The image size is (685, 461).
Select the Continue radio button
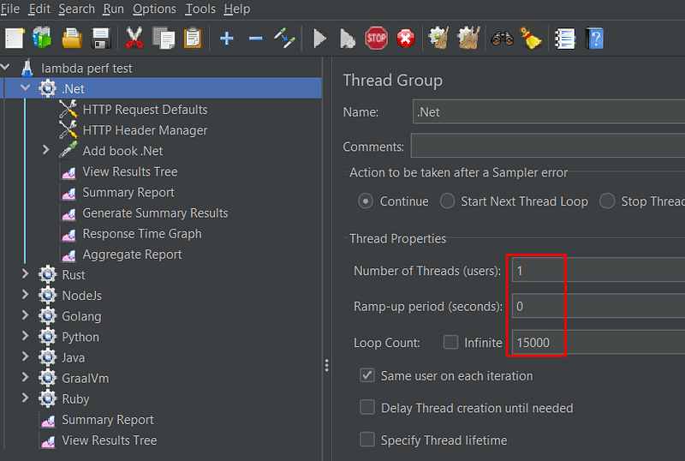click(x=366, y=201)
